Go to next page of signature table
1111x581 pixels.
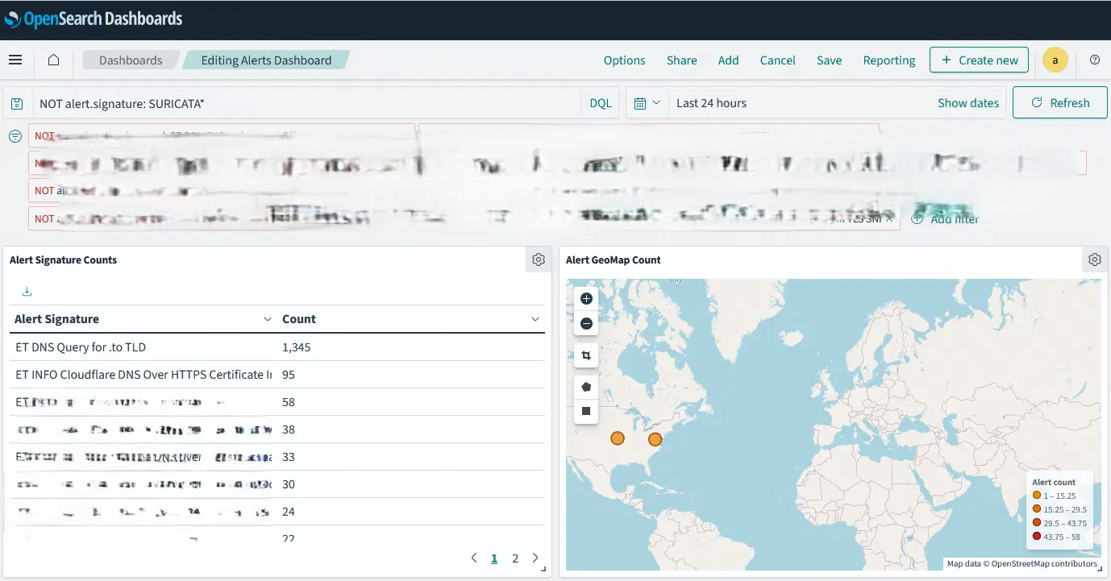pos(535,558)
